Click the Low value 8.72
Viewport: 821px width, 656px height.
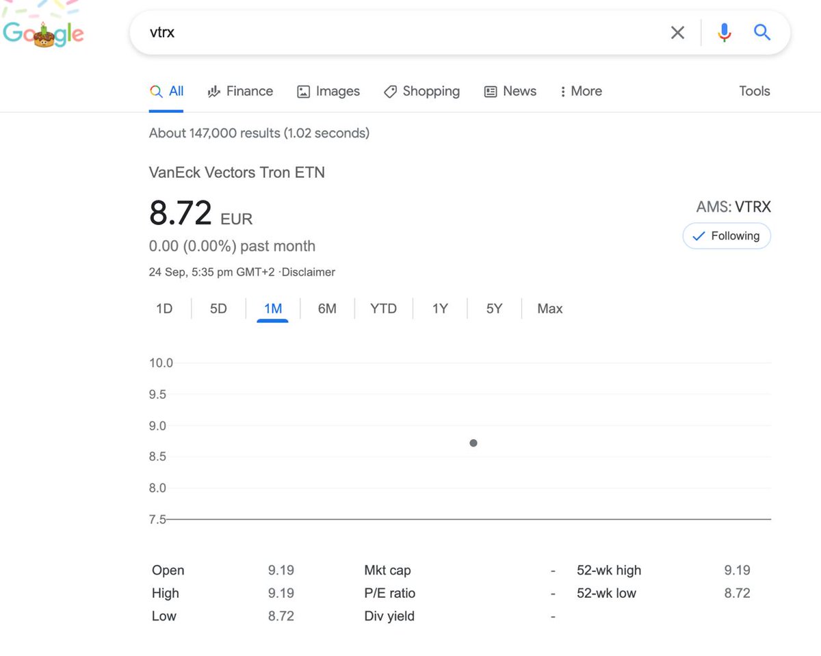point(281,616)
